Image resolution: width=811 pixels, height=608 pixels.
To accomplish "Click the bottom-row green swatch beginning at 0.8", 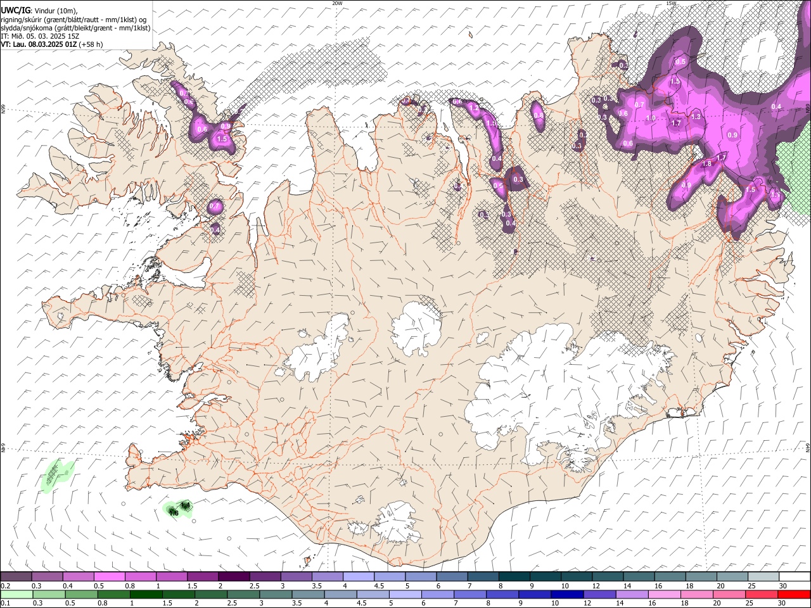I will [113, 594].
